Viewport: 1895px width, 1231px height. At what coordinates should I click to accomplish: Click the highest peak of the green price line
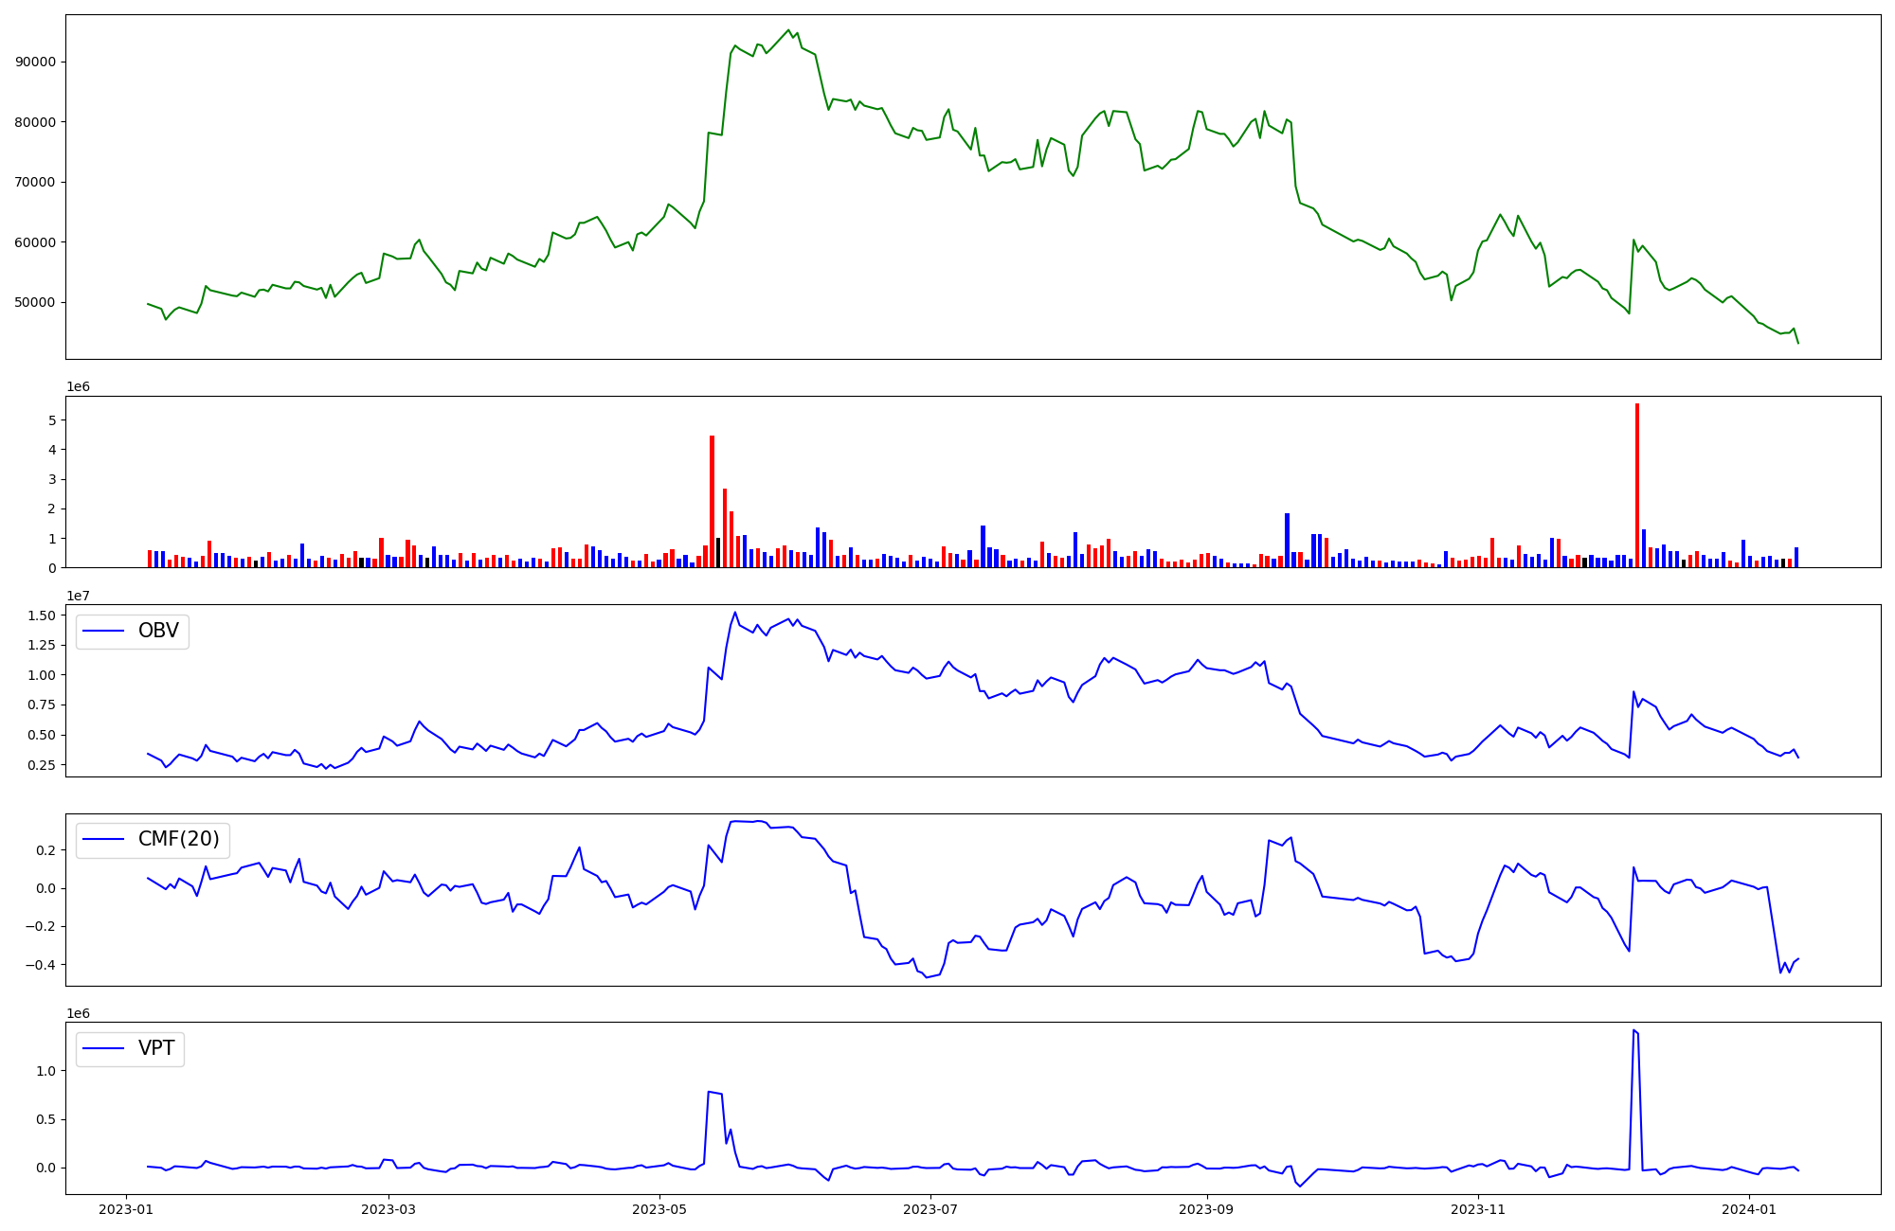coord(788,30)
